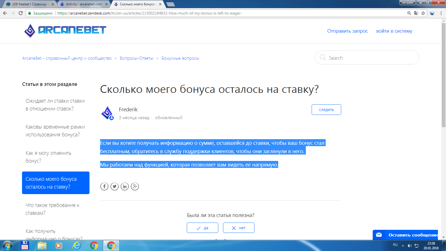Image resolution: width=446 pixels, height=251 pixels.
Task: Open 'Бонусные вопросы' breadcrumb
Action: pyautogui.click(x=180, y=58)
